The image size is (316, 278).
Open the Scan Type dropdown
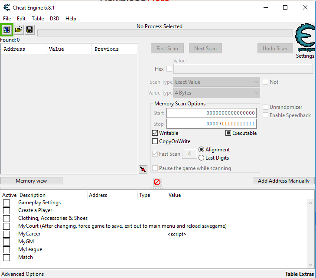pos(217,82)
